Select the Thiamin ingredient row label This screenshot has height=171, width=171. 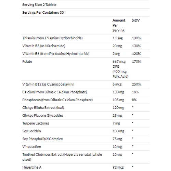tap(52, 38)
